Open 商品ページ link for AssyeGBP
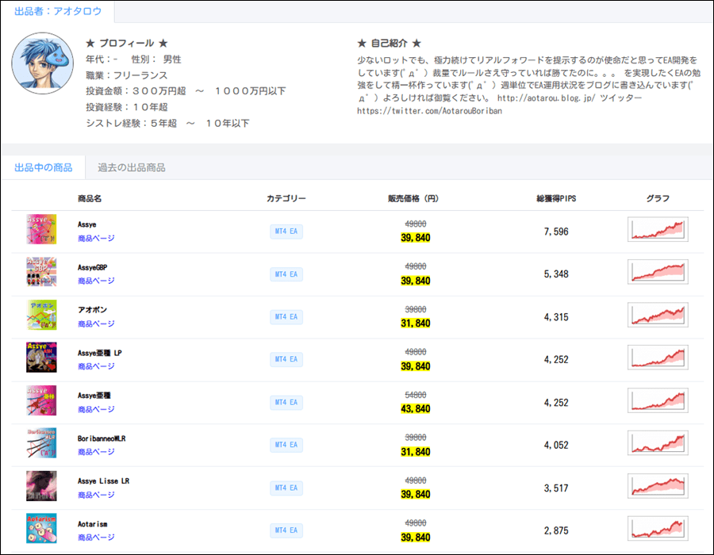Viewport: 714px width, 555px height. (96, 281)
